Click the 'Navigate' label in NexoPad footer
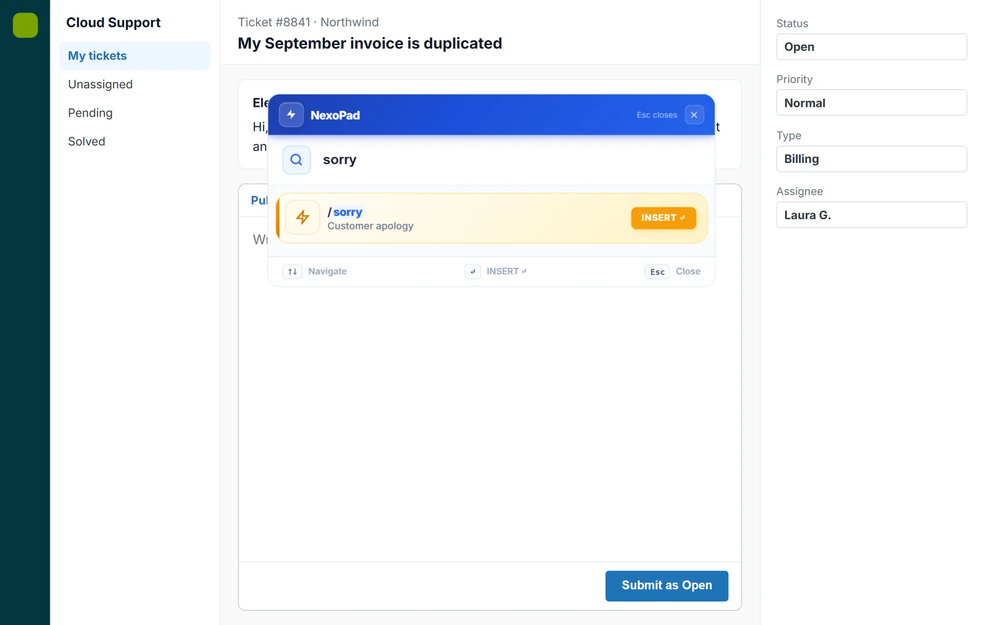This screenshot has width=983, height=625. point(327,271)
